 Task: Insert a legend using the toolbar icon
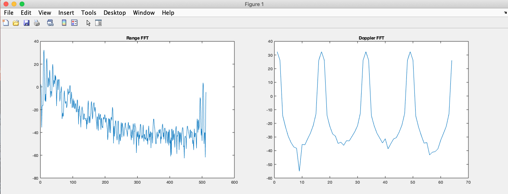(74, 23)
